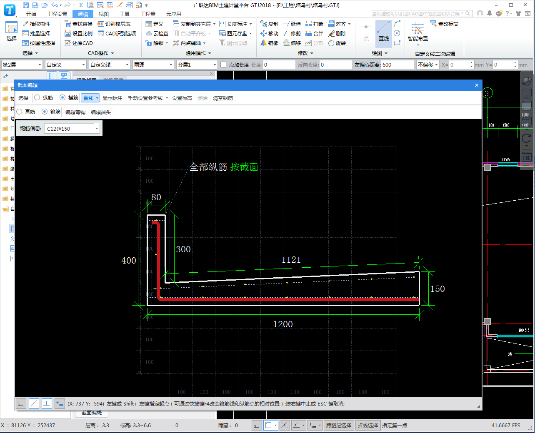Image resolution: width=535 pixels, height=433 pixels.
Task: Switch to the 工程设置 ribbon tab
Action: (x=57, y=14)
